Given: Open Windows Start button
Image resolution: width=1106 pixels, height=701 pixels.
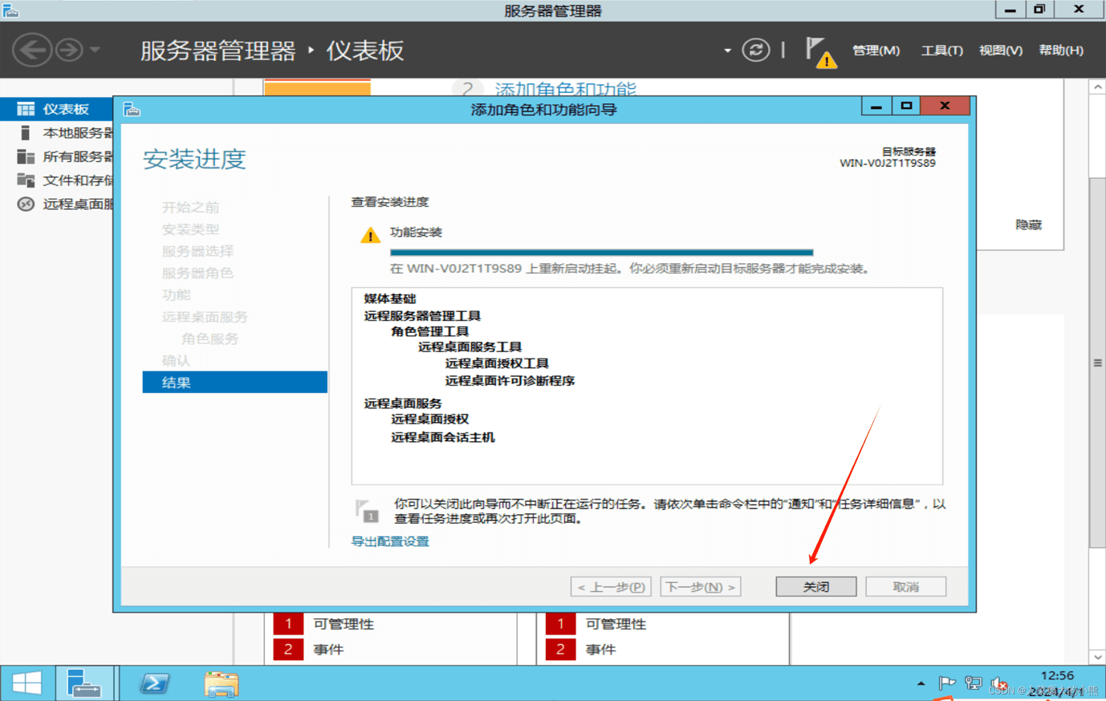Looking at the screenshot, I should 26,683.
